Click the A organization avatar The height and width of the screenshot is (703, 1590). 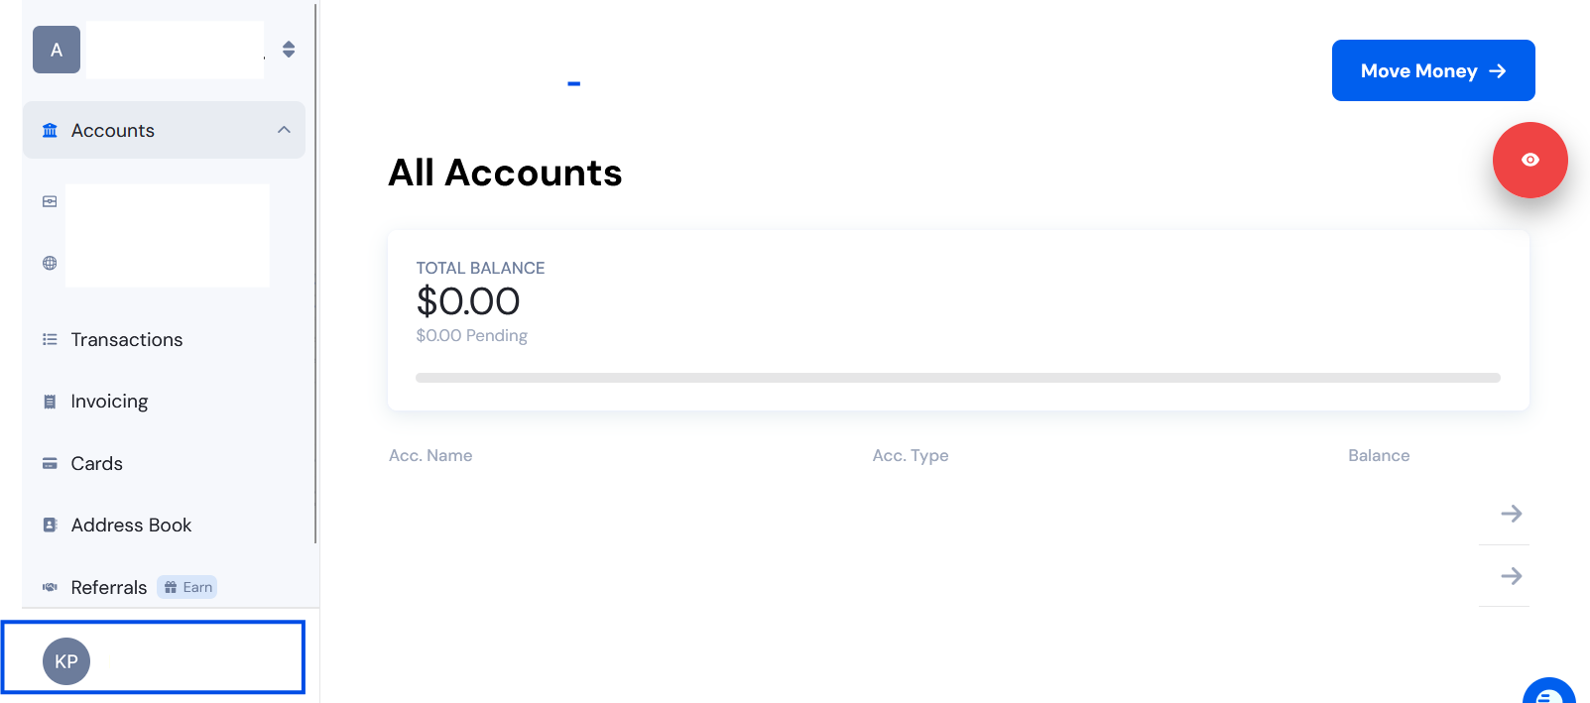[x=57, y=50]
